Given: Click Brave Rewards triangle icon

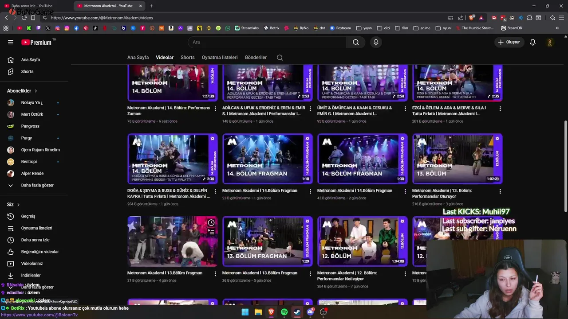Looking at the screenshot, I should click(481, 18).
